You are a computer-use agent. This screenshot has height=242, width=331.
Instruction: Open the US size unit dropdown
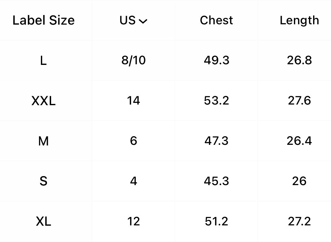coord(134,20)
